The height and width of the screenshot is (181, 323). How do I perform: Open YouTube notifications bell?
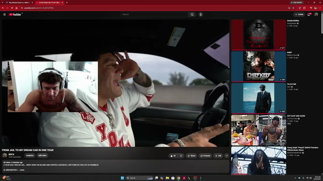click(x=309, y=14)
